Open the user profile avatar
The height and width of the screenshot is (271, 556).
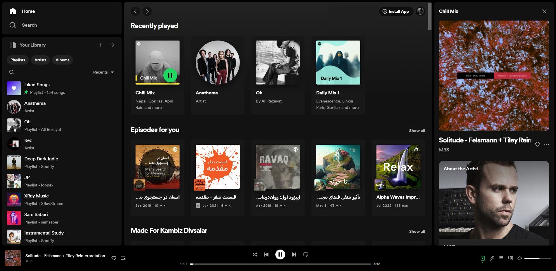coord(420,11)
